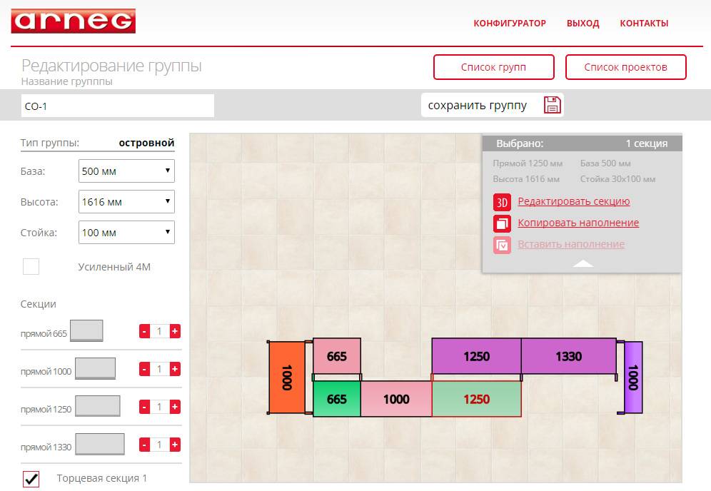Decrease the прямой 1000 section count
This screenshot has width=711, height=491.
click(144, 369)
